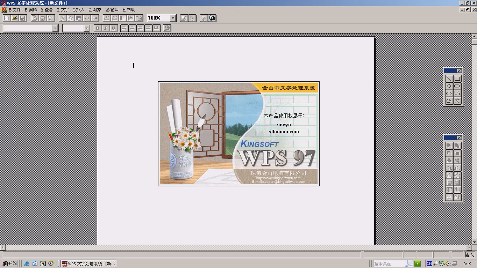Viewport: 477px width, 268px height.
Task: Toggle bold formatting
Action: tap(98, 28)
